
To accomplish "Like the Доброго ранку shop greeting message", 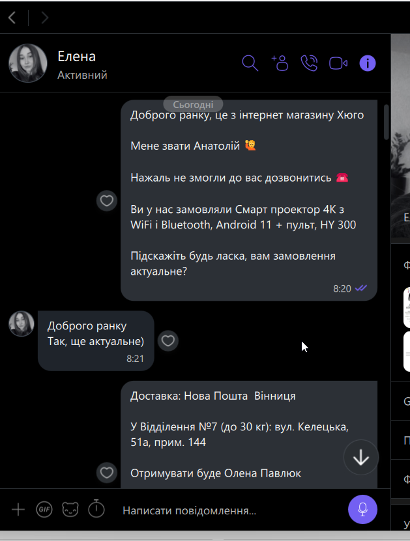I will point(107,201).
